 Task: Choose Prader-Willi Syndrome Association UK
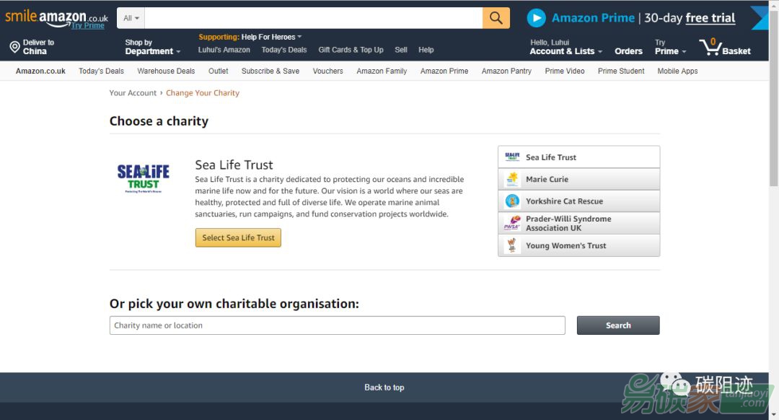[x=578, y=224]
